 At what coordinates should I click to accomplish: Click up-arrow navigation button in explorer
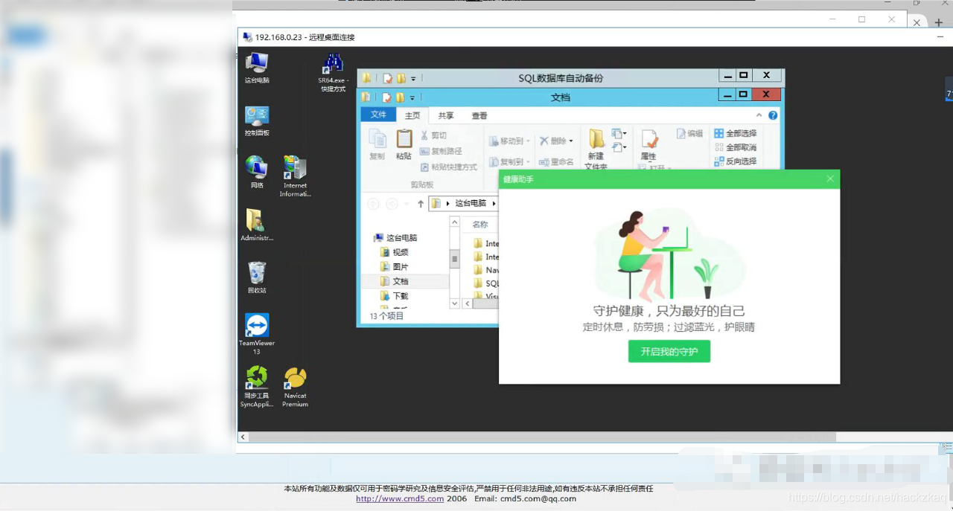coord(421,203)
